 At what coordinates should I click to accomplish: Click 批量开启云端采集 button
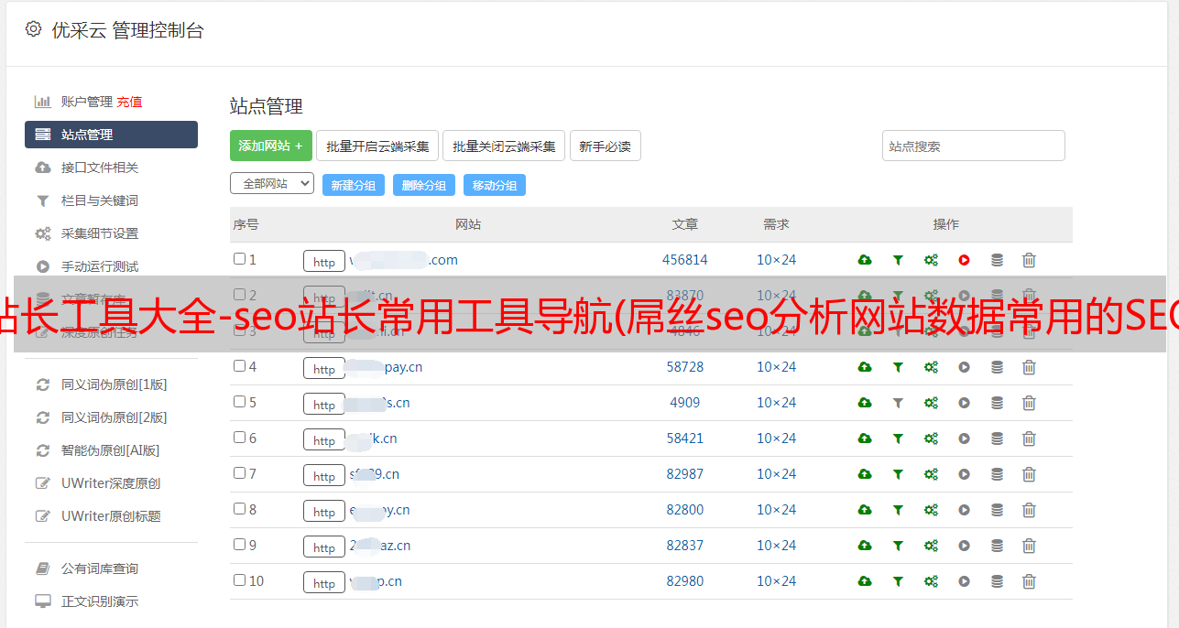pyautogui.click(x=377, y=146)
